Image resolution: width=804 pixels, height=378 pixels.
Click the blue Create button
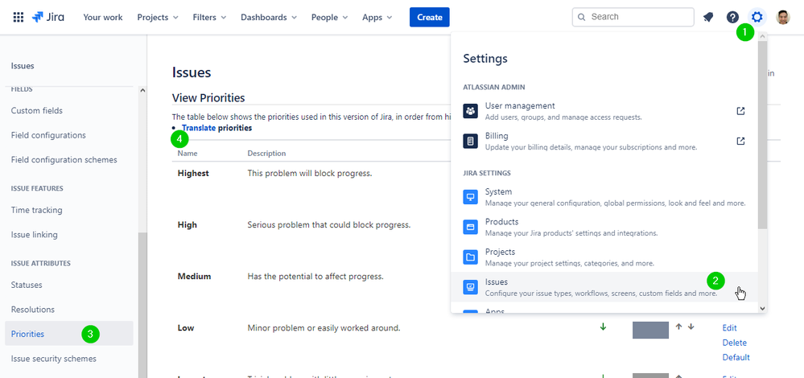(x=430, y=17)
